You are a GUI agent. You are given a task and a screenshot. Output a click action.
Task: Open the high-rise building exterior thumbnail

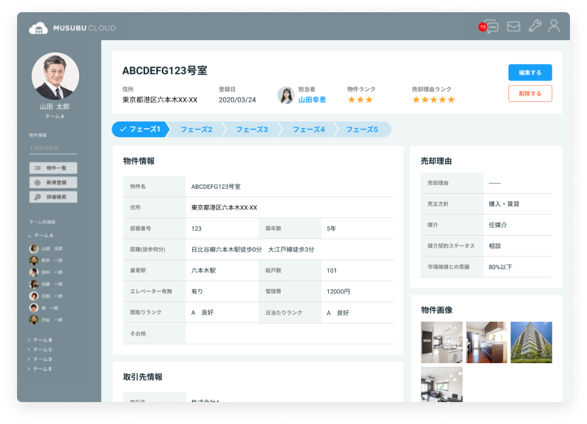pos(531,342)
